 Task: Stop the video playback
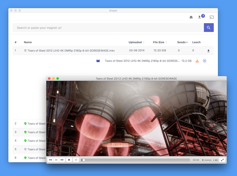[69, 160]
